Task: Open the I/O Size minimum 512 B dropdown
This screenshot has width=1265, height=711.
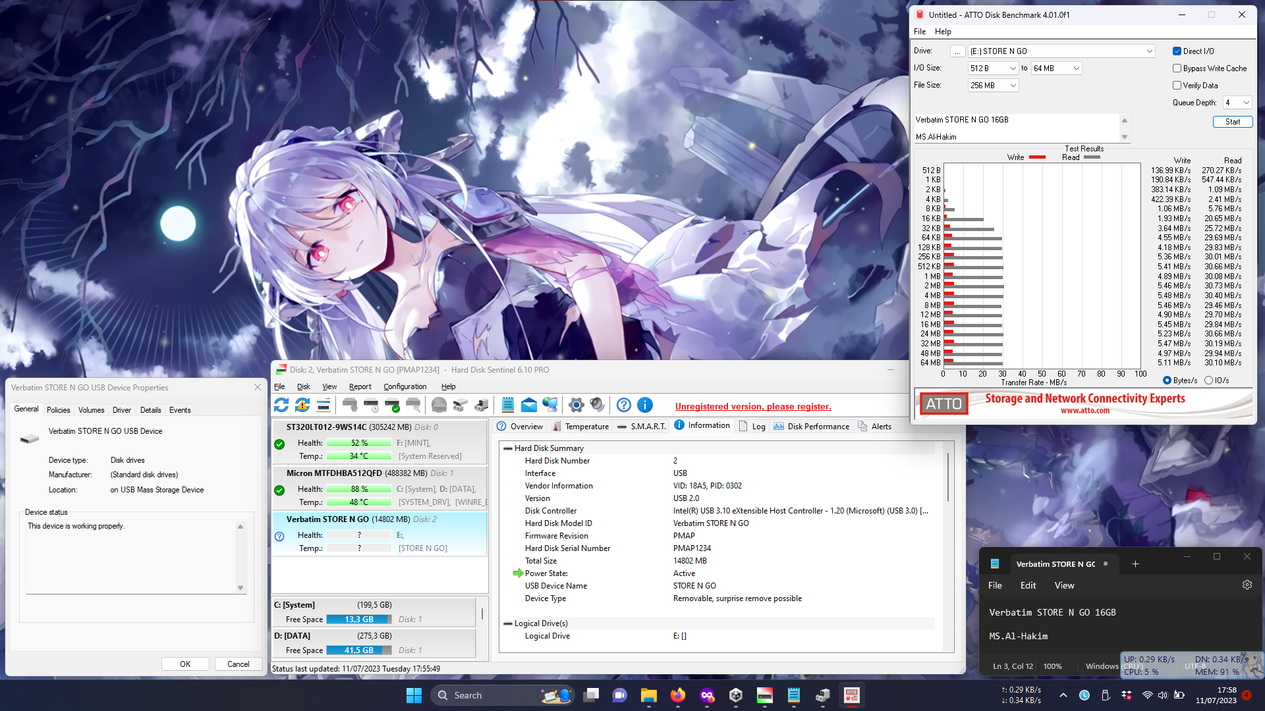Action: (993, 68)
